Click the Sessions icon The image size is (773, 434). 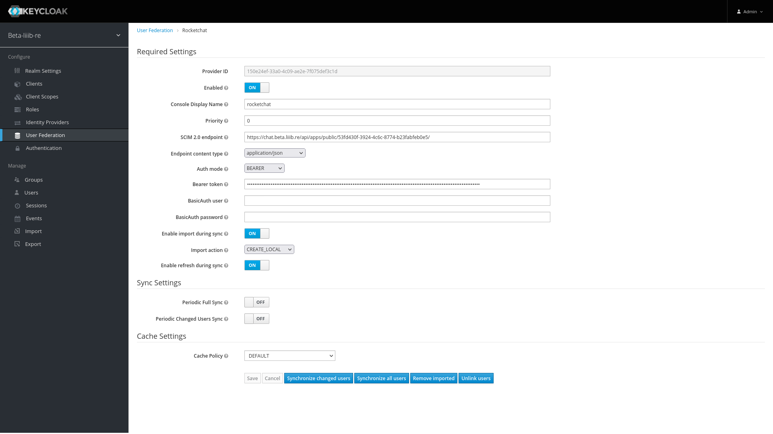[18, 205]
